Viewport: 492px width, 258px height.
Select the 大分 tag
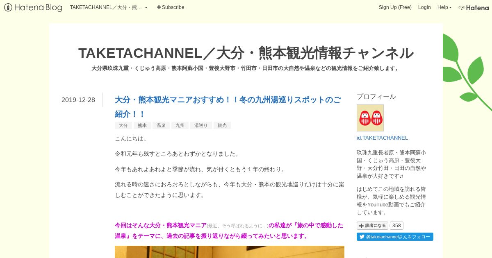(x=123, y=125)
